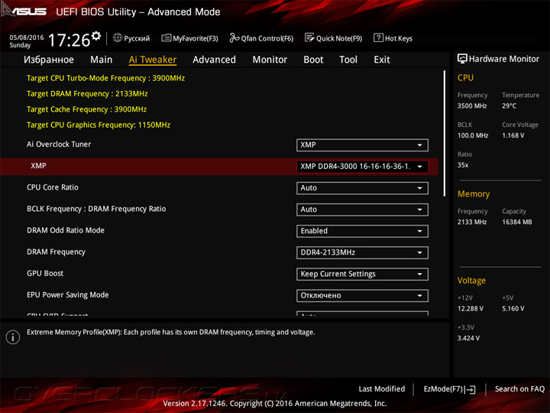Click the 3.424 V reading
The height and width of the screenshot is (413, 550).
[468, 338]
